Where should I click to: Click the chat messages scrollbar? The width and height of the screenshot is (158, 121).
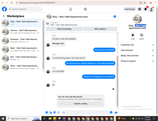117,81
